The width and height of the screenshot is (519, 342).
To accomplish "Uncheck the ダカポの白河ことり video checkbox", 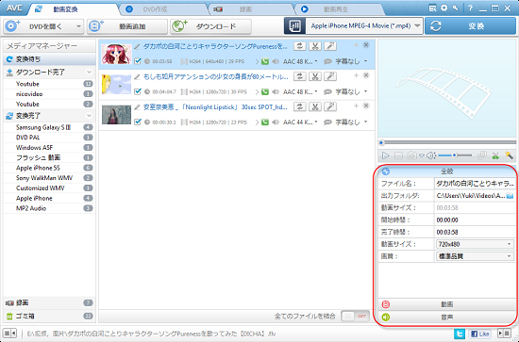I will pos(138,61).
